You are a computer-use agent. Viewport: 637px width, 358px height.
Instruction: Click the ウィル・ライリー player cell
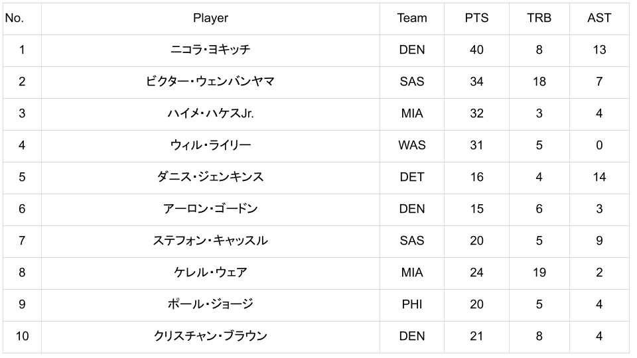click(210, 145)
